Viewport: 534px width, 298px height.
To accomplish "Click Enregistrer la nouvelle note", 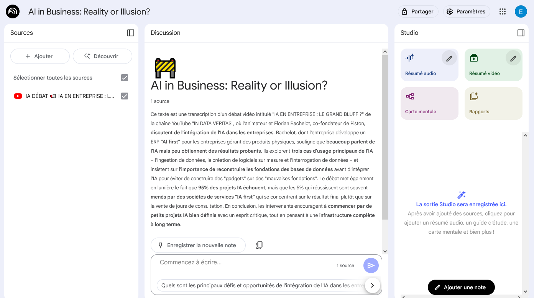I will (198, 245).
